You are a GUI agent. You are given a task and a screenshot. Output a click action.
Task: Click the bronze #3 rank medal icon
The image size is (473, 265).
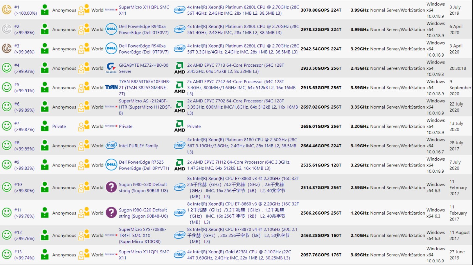(x=7, y=49)
